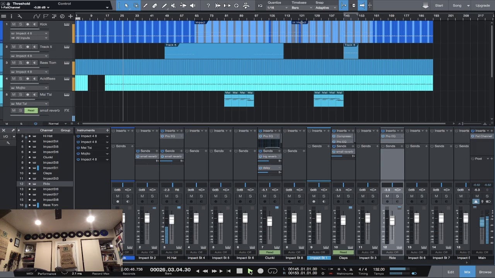The width and height of the screenshot is (495, 278).
Task: Open the Browse panel
Action: pos(485,272)
